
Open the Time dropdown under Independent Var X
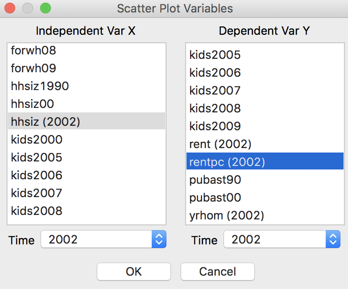[104, 239]
